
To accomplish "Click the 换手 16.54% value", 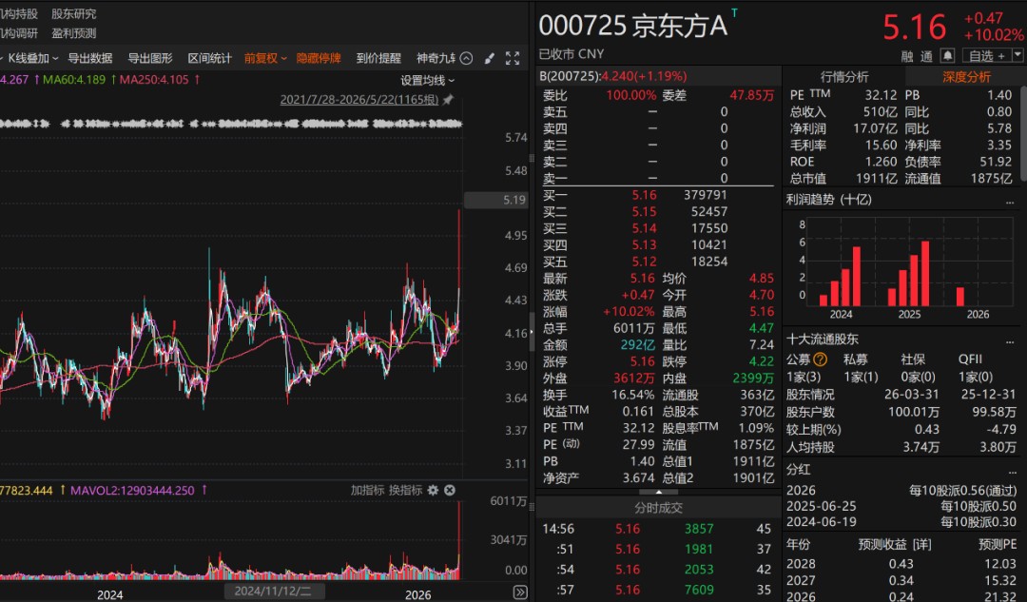I will 632,395.
